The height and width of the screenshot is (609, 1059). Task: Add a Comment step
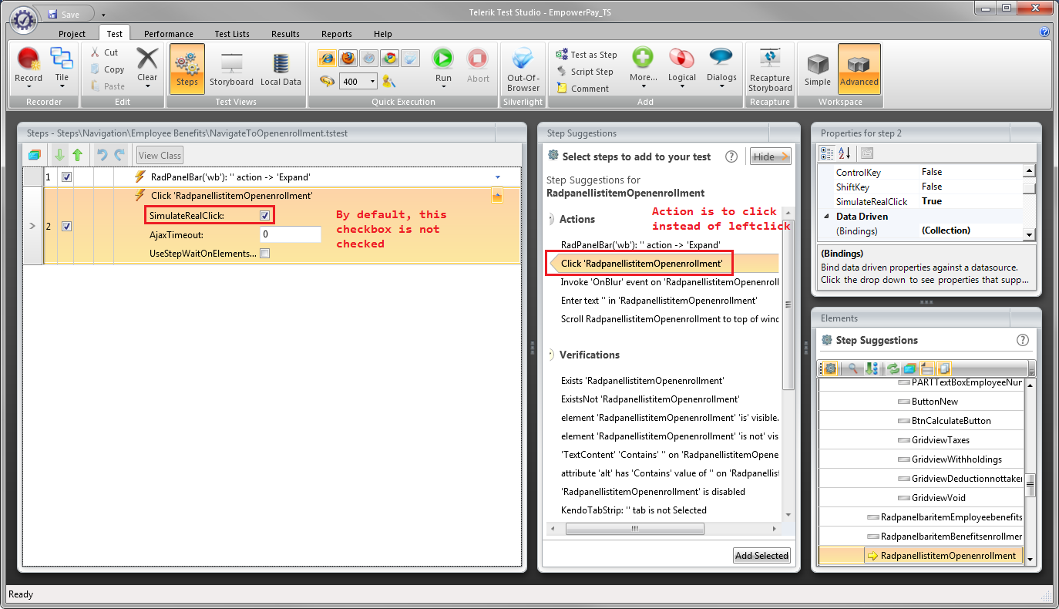pyautogui.click(x=582, y=89)
